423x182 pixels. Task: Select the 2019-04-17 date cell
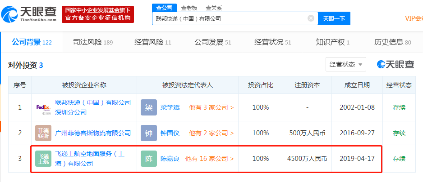coord(357,159)
